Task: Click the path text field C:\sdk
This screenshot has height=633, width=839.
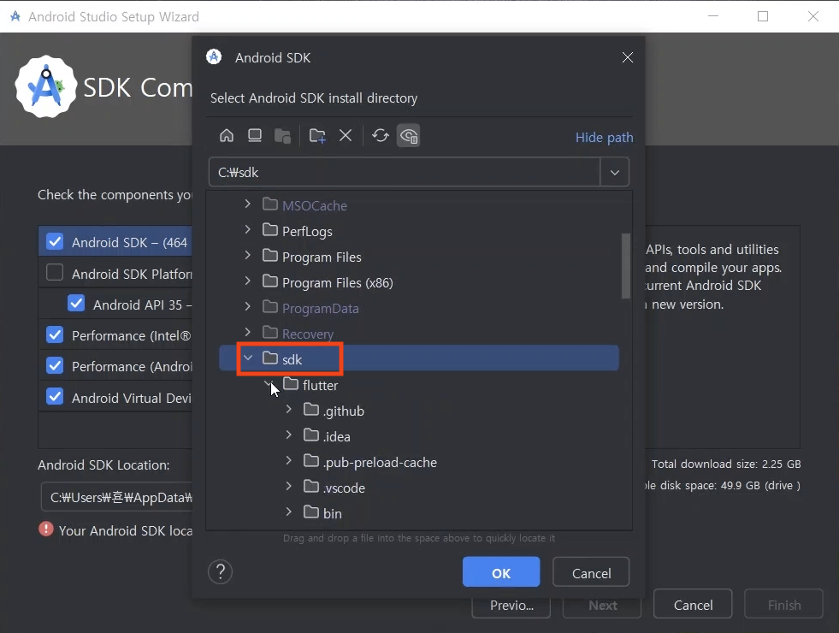Action: coord(405,172)
